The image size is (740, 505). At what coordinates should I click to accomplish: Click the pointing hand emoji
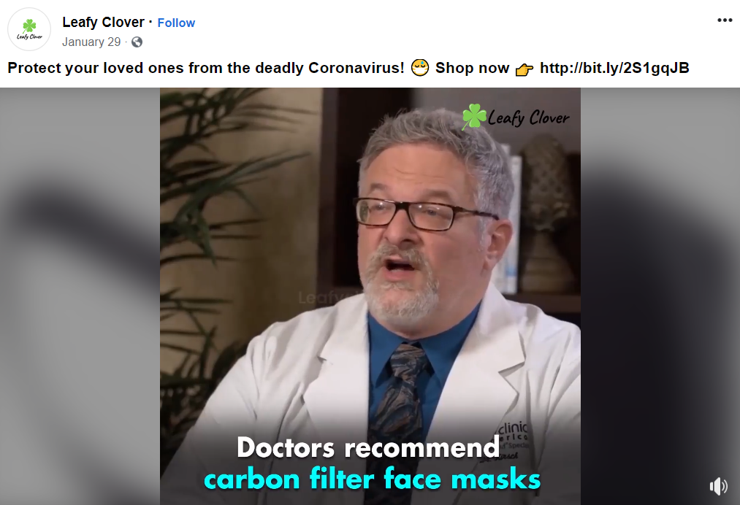[525, 69]
